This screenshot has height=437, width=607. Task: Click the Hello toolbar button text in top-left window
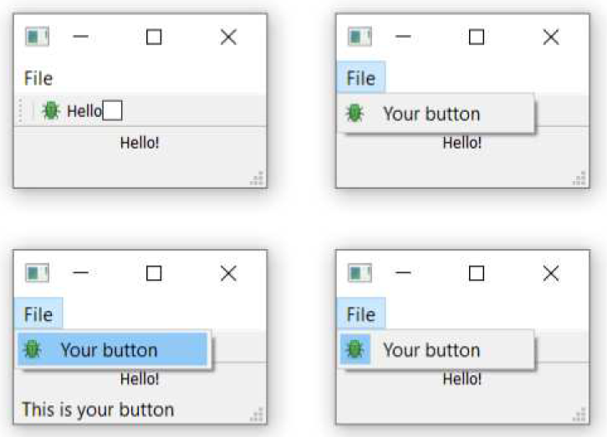click(84, 111)
